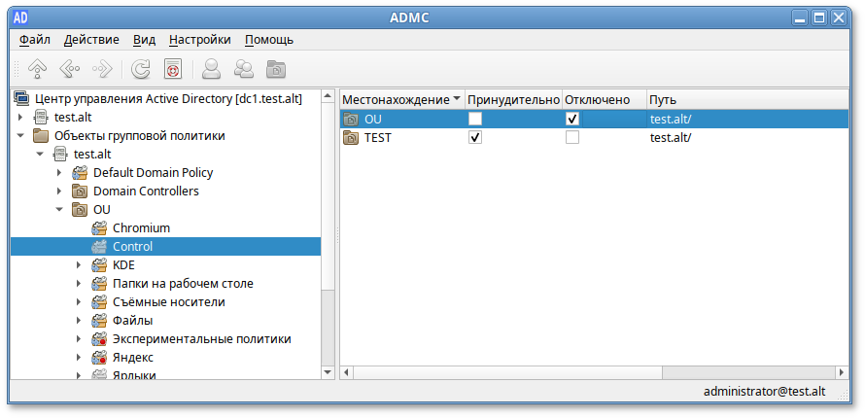Click the policy icon beside Папки на рабочем столе
This screenshot has height=418, width=865.
(x=99, y=284)
